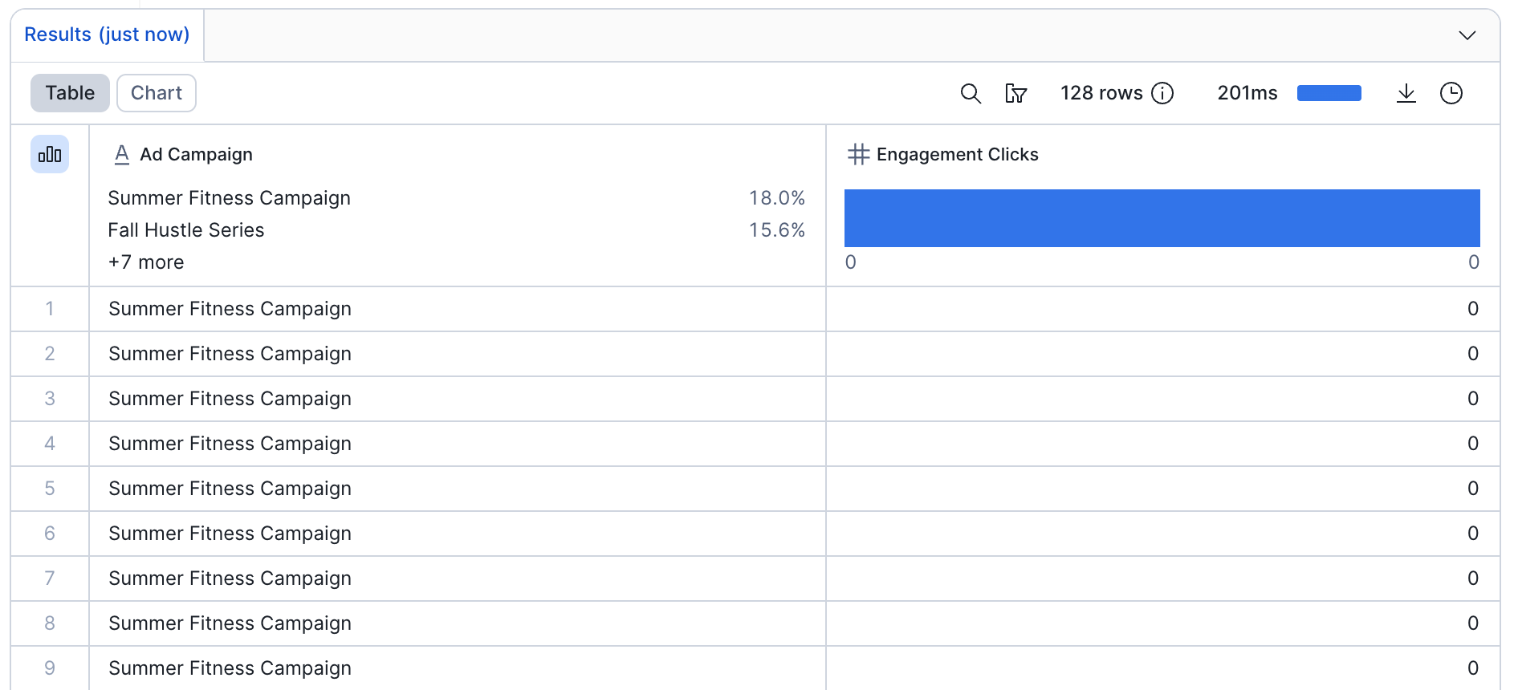Screen dimensions: 1514x690
Task: Open query history clock icon
Action: pos(1451,93)
